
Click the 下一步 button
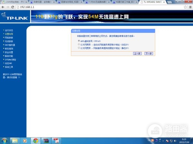tap(148, 53)
